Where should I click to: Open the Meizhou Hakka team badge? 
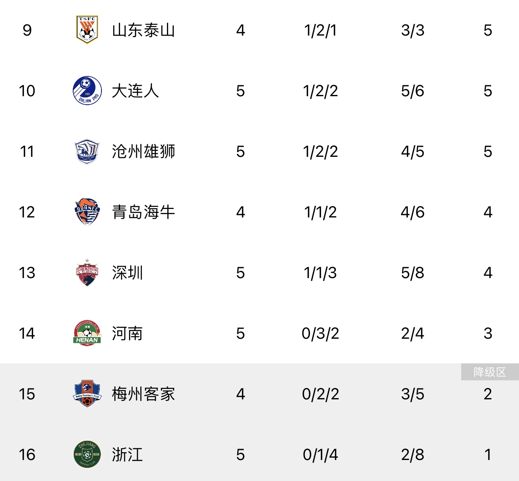tap(87, 394)
